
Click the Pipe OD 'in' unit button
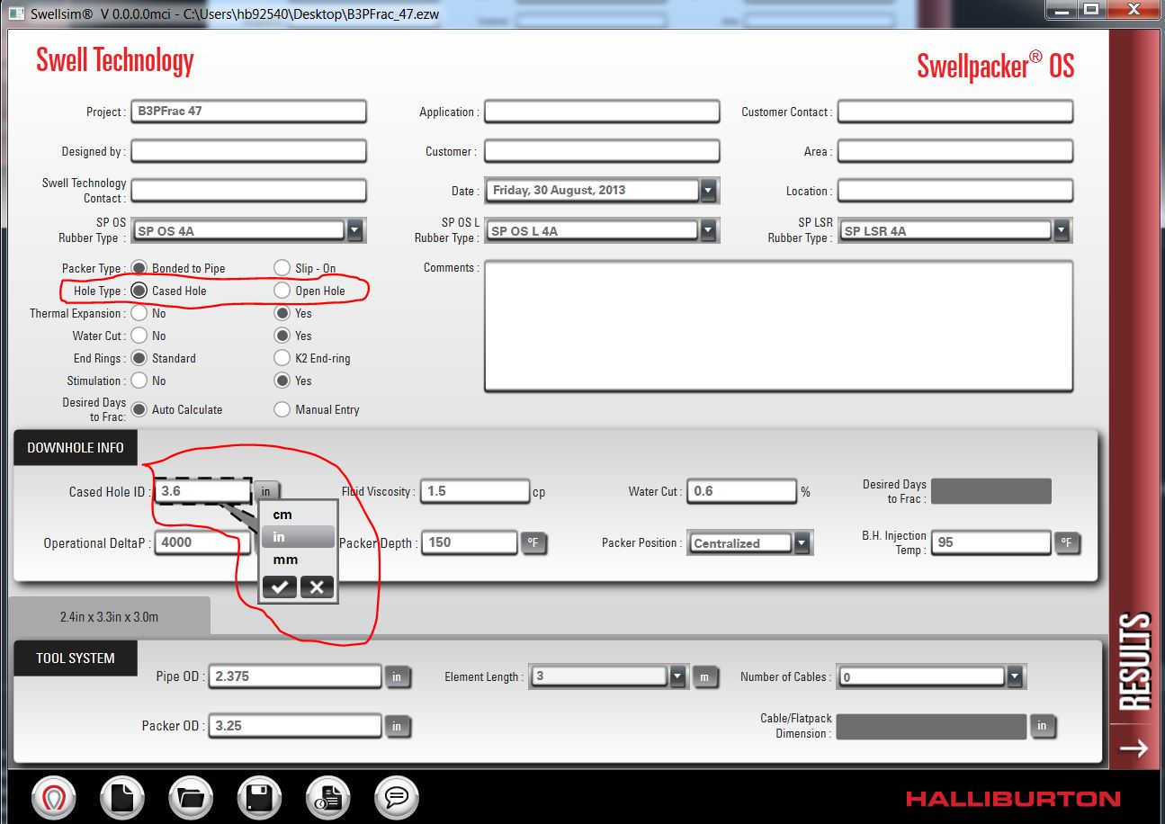pyautogui.click(x=398, y=676)
